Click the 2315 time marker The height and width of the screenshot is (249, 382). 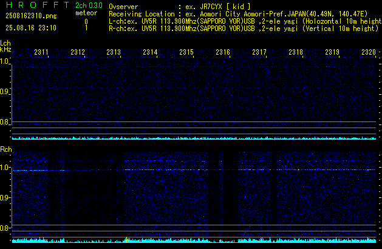[x=186, y=52]
